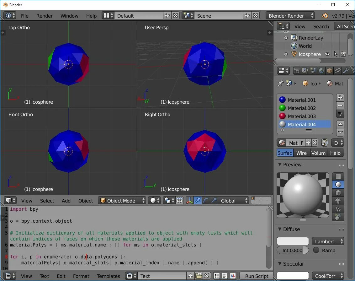355x281 pixels.
Task: Remove the selected material slot with minus
Action: tap(340, 105)
